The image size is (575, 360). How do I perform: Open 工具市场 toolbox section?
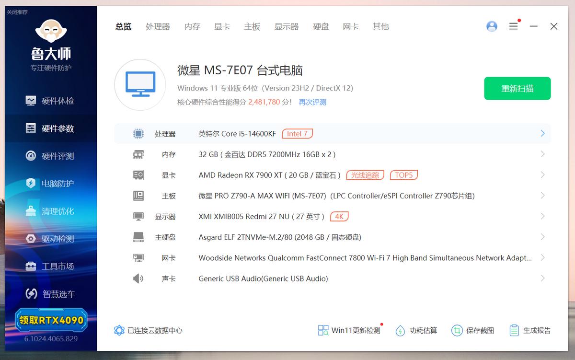pos(50,266)
